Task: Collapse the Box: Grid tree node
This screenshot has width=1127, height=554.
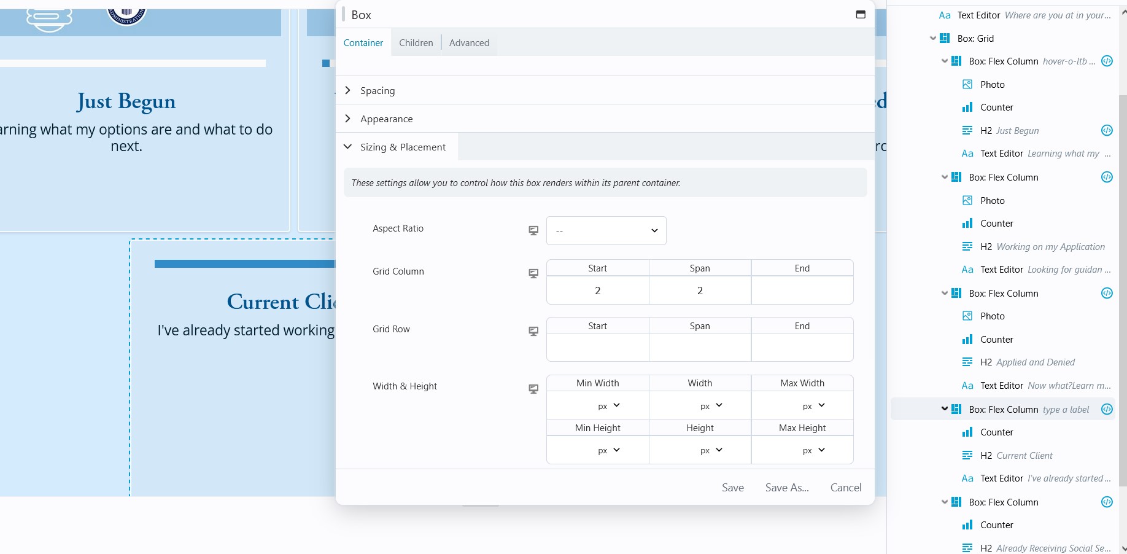Action: [x=933, y=38]
